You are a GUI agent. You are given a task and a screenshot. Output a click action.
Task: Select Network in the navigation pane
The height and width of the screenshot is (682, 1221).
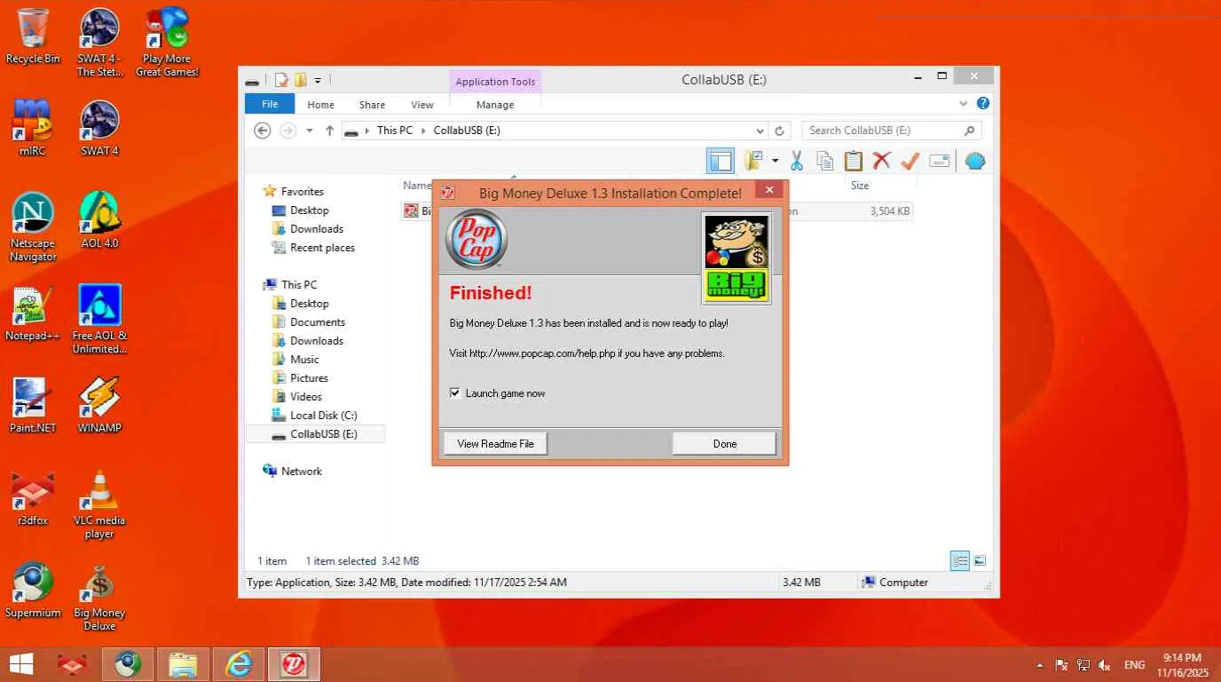(301, 472)
